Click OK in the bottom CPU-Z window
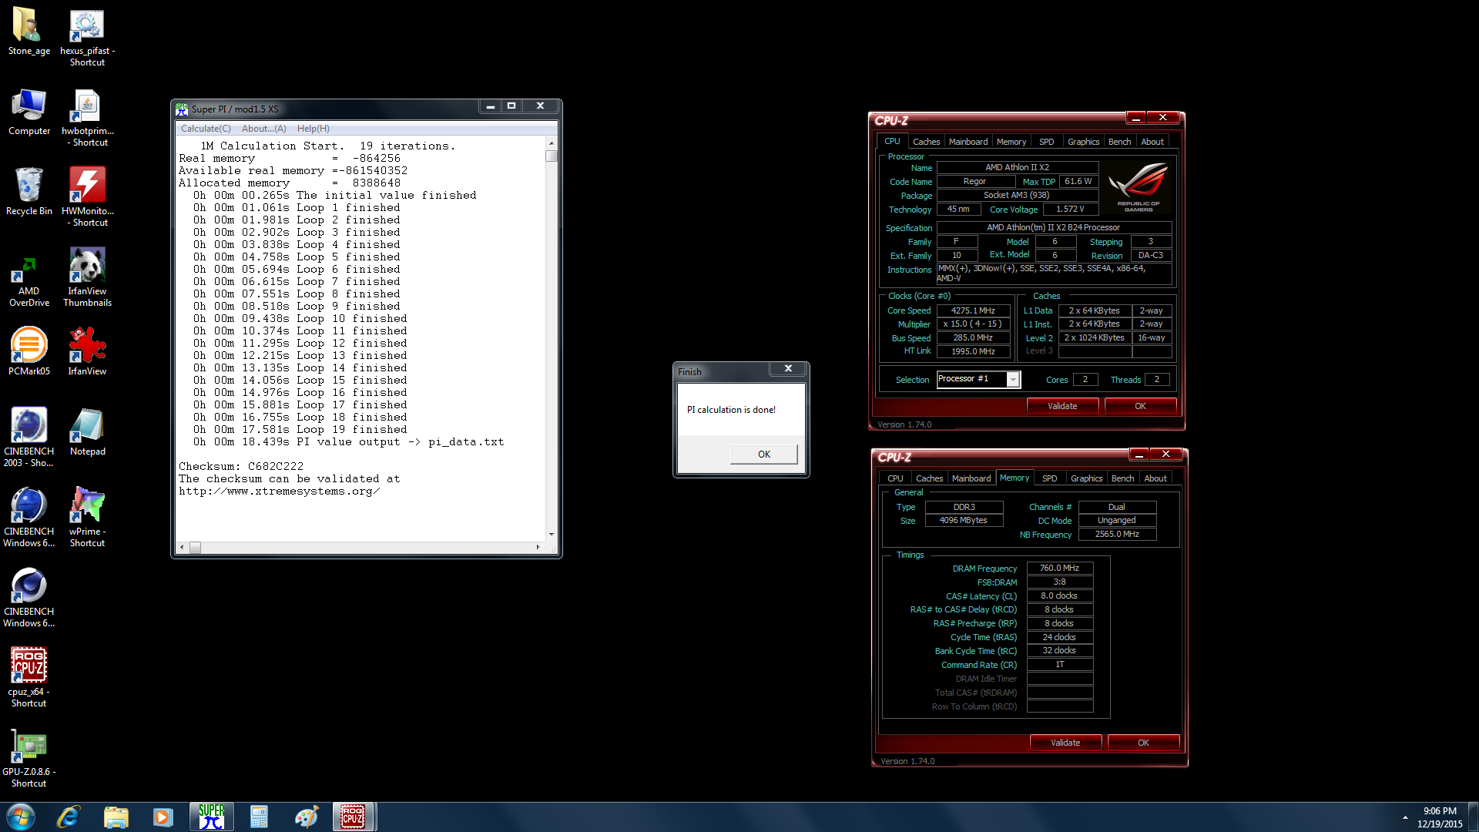1479x832 pixels. pos(1143,743)
